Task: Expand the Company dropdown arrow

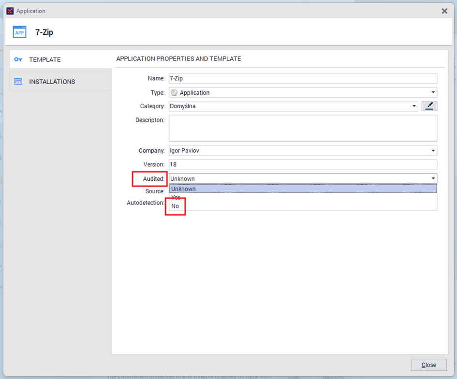Action: click(x=433, y=151)
